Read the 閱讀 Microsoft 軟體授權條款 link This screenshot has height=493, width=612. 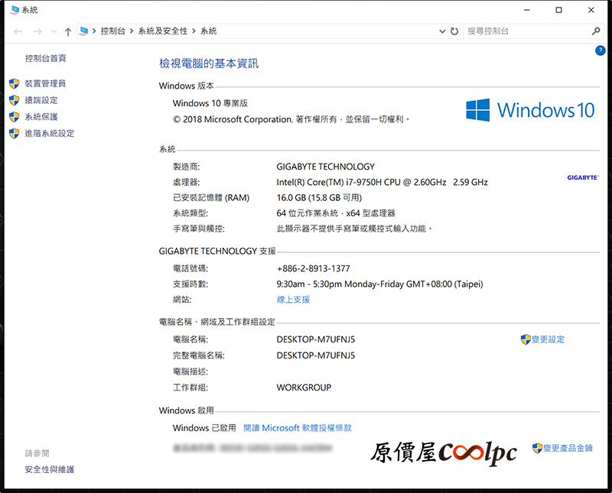pyautogui.click(x=298, y=428)
